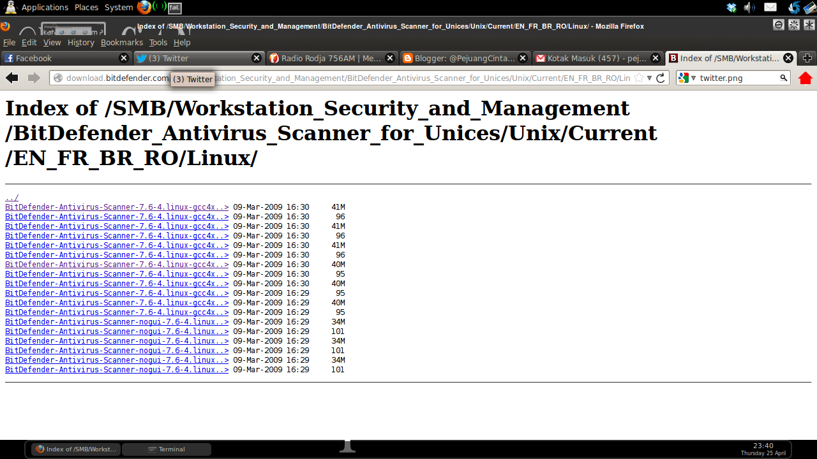The image size is (817, 459).
Task: Open the View menu
Action: (52, 42)
